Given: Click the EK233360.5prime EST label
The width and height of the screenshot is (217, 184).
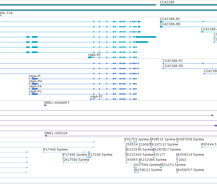Looking at the screenshot, I should (139, 155).
